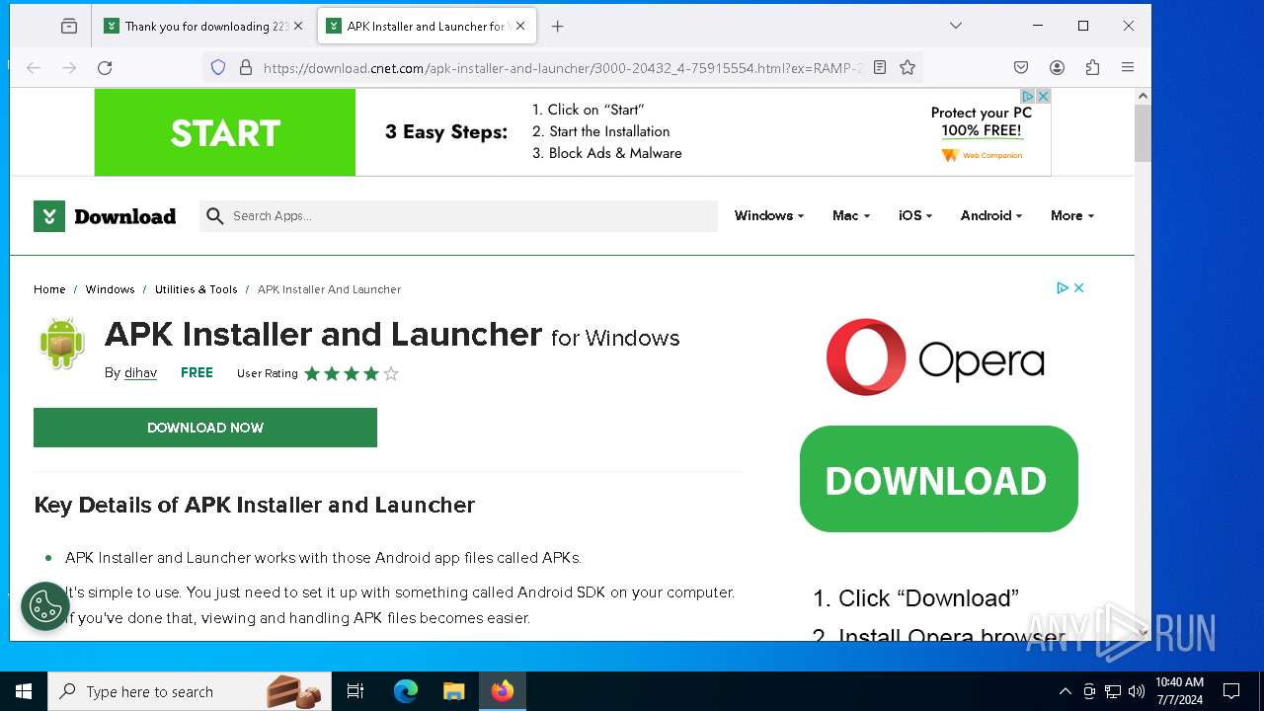Open a new browser tab
Image resolution: width=1264 pixels, height=711 pixels.
(x=558, y=27)
